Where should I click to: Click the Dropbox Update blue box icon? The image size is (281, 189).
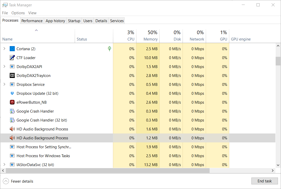(12, 93)
